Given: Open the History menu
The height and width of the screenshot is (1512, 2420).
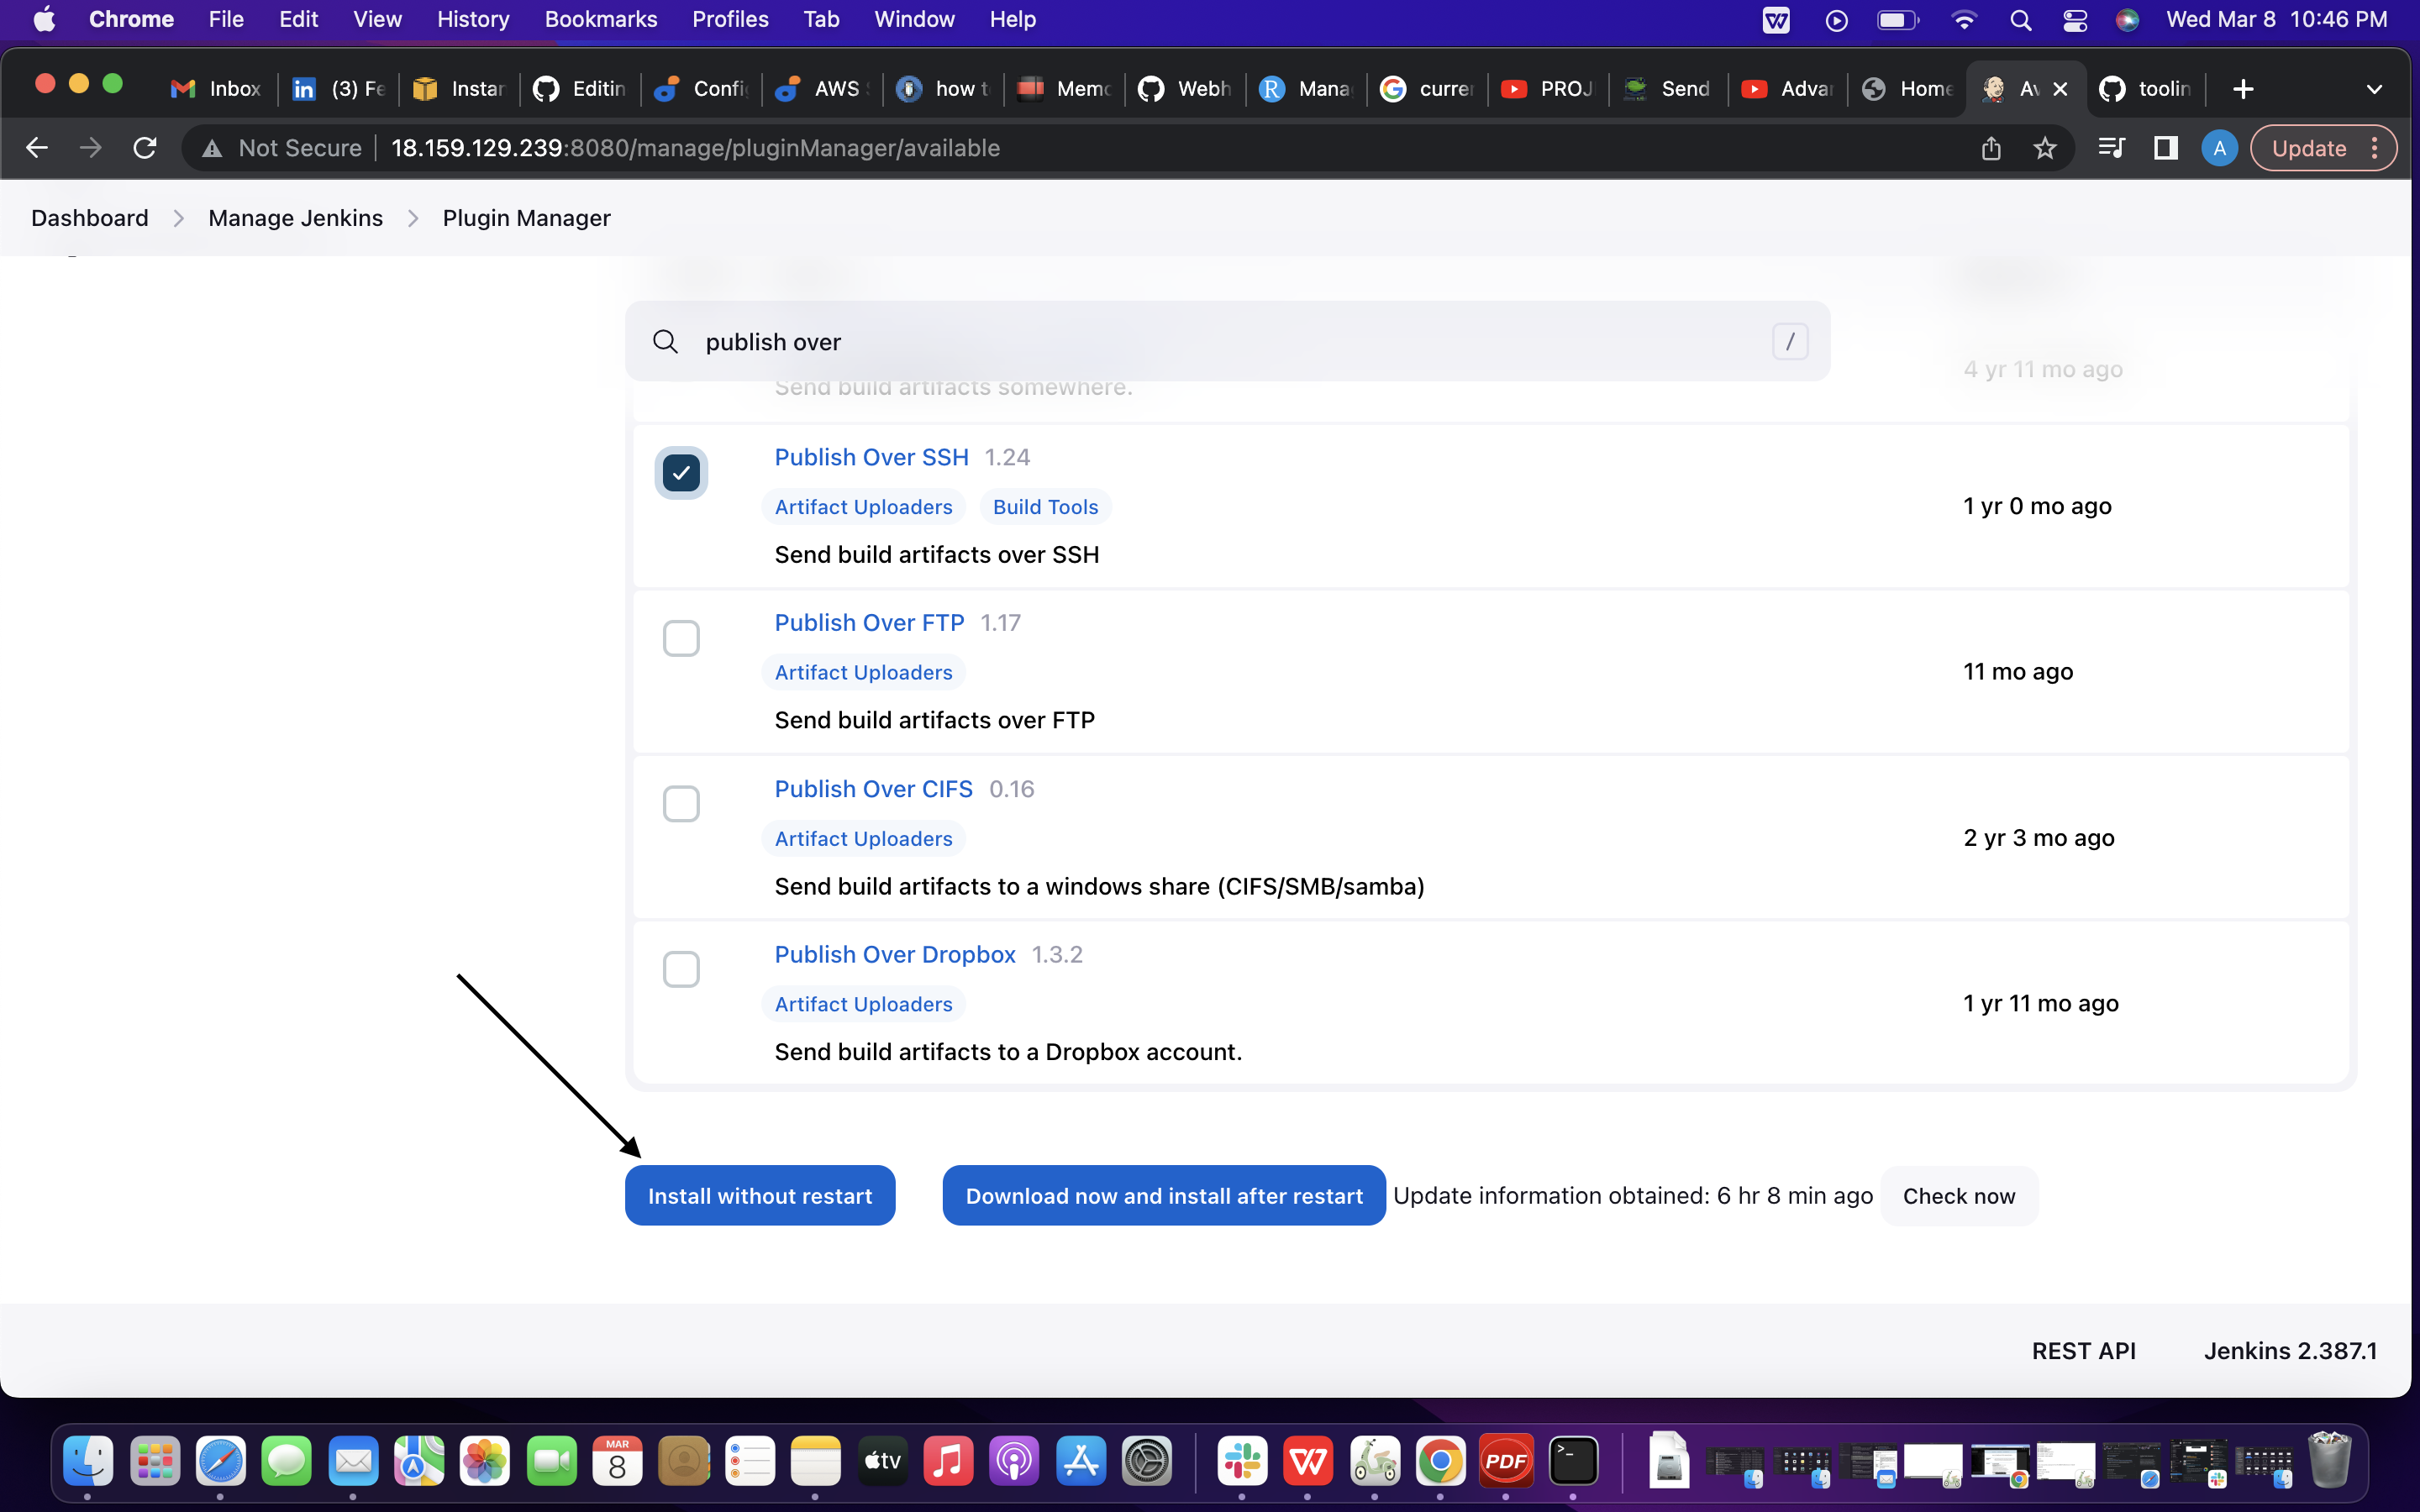Looking at the screenshot, I should click(473, 19).
